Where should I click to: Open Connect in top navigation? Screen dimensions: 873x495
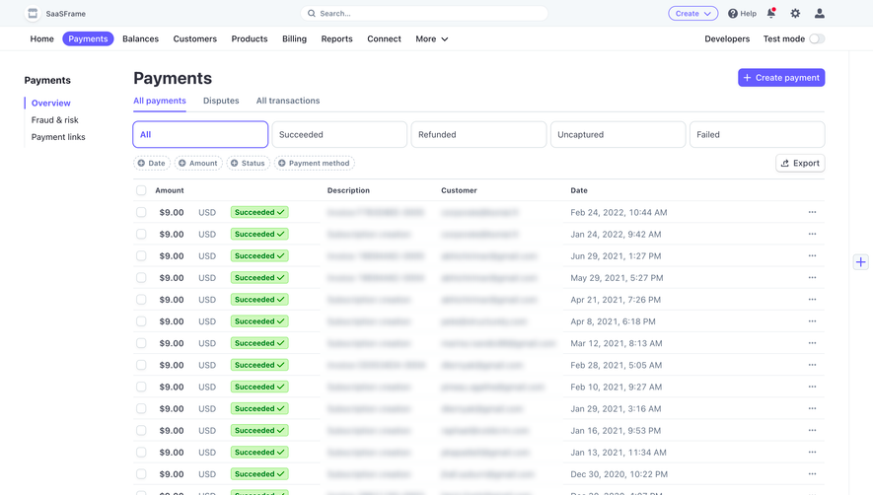tap(384, 39)
